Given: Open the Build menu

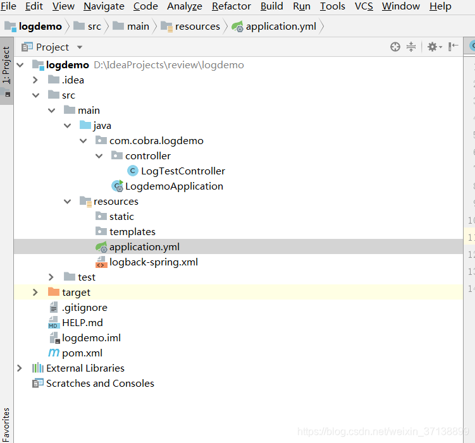Looking at the screenshot, I should pyautogui.click(x=272, y=6).
